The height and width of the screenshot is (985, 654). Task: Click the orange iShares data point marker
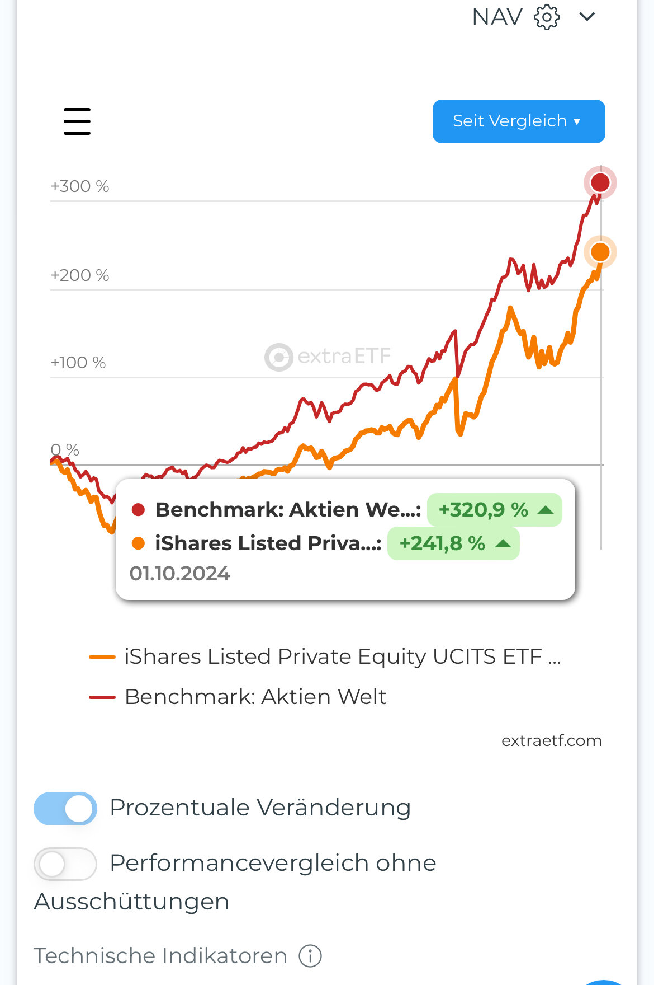[600, 252]
